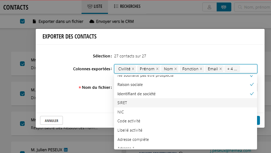Open Julien PESEUX LinkedIn icon

(x=66, y=150)
